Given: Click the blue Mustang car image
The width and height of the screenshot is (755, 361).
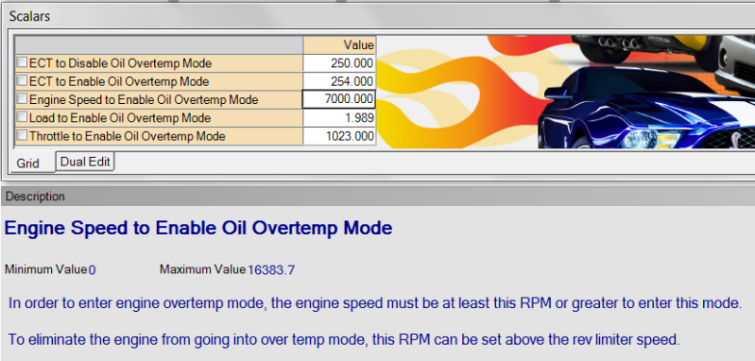Looking at the screenshot, I should [645, 109].
